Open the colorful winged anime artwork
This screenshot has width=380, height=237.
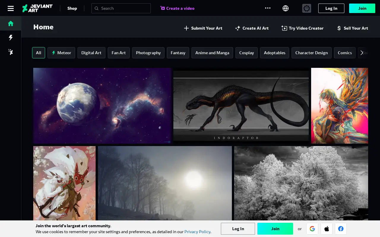pyautogui.click(x=340, y=106)
